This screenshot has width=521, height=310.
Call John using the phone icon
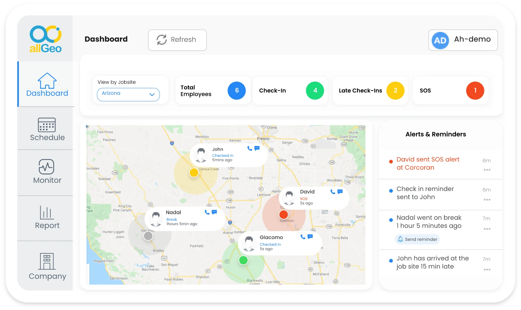pyautogui.click(x=249, y=149)
